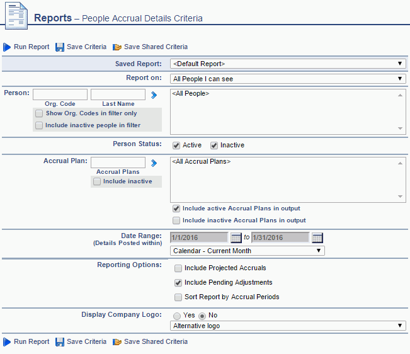Uncheck the Inactive person status checkbox

[x=214, y=146]
